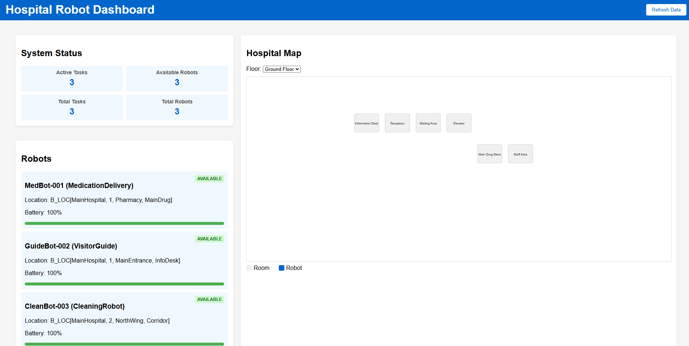Image resolution: width=689 pixels, height=346 pixels.
Task: Select the Elevator on the hospital map
Action: (459, 123)
